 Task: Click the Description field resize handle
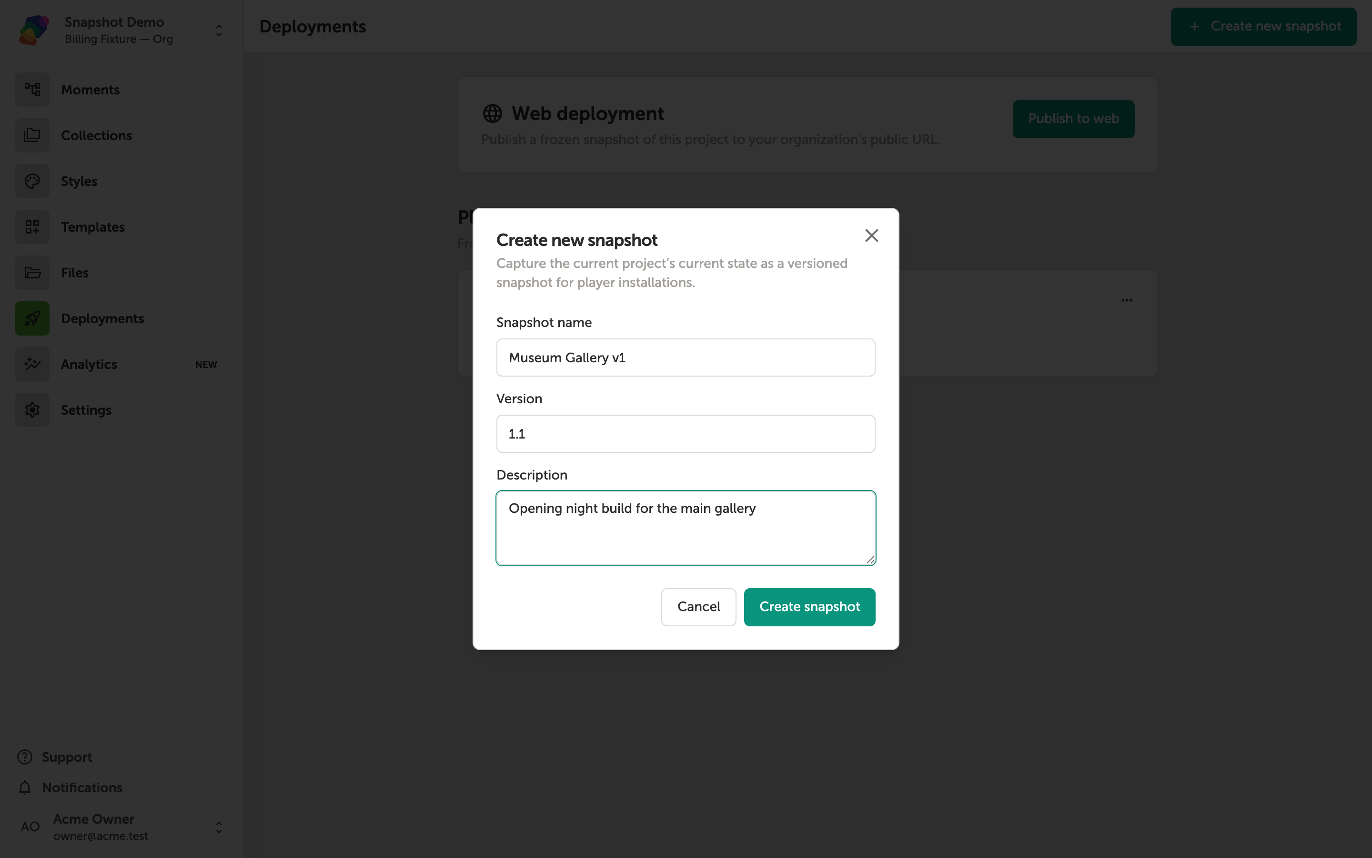[870, 560]
